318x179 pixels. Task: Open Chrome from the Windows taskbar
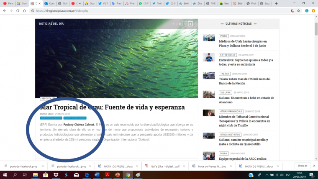point(128,175)
